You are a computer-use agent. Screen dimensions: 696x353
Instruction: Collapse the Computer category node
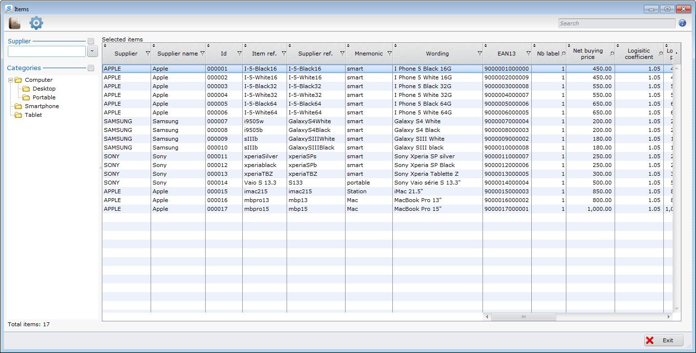point(11,80)
